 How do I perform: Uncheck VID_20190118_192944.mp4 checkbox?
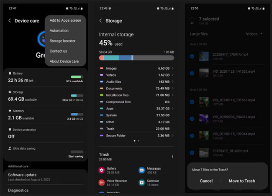192,136
